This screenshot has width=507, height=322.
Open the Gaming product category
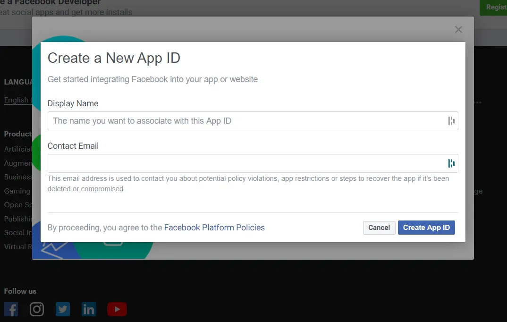click(17, 191)
